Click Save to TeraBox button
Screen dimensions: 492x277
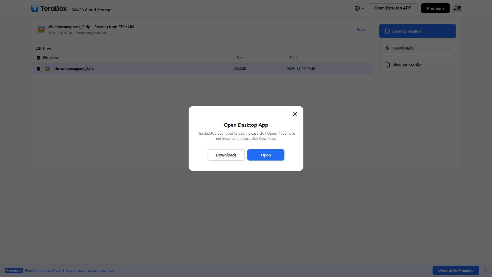(417, 31)
